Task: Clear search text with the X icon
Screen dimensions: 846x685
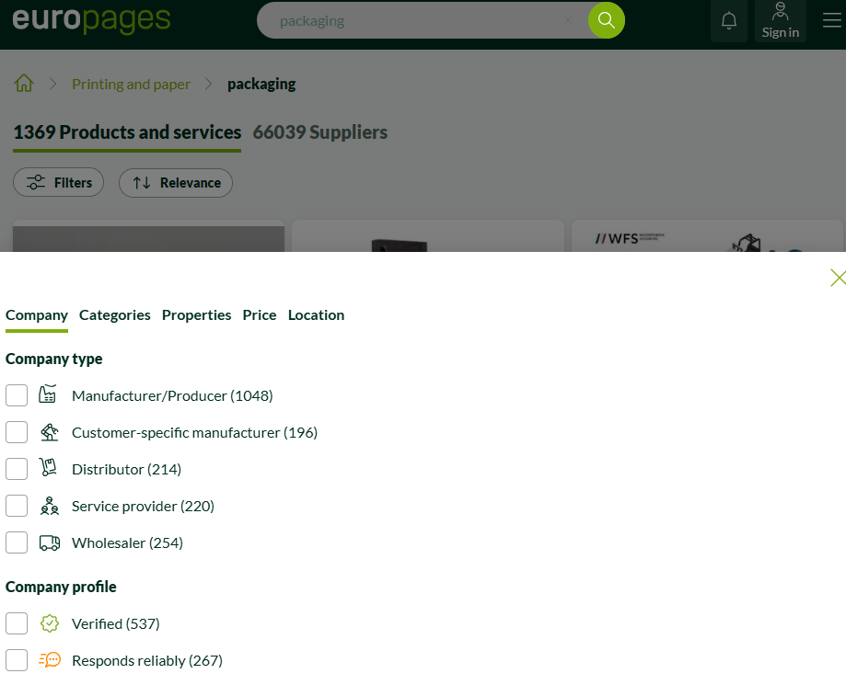Action: point(568,20)
